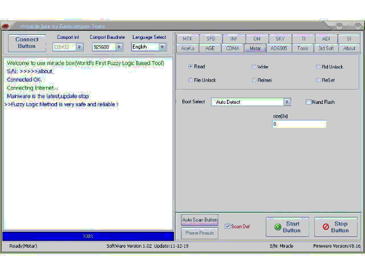Click the Start Button label
The image size is (365, 274).
pos(292,227)
